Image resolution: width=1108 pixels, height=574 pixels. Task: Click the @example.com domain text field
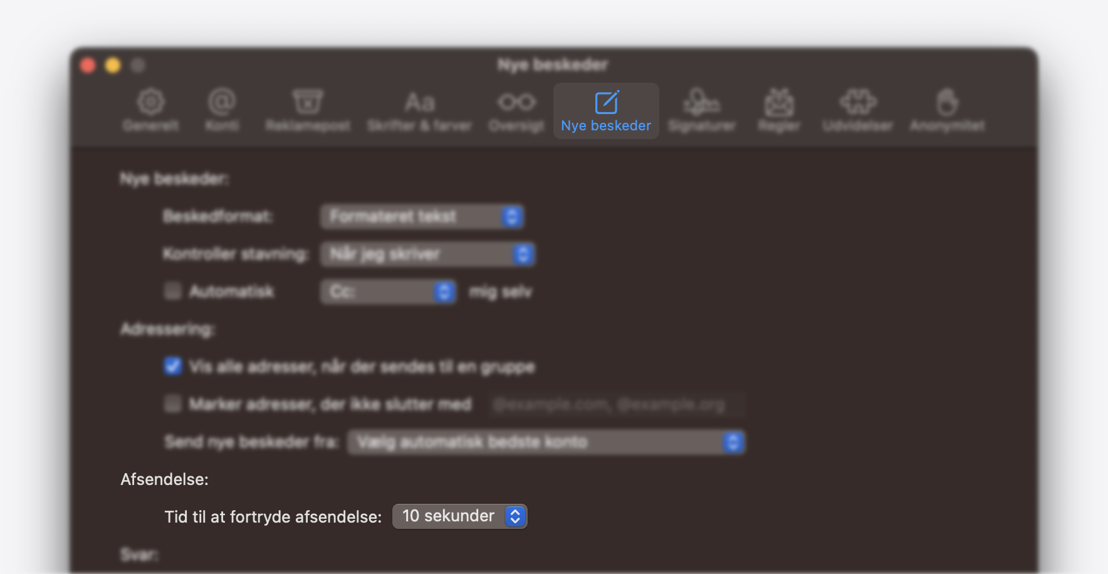click(617, 405)
